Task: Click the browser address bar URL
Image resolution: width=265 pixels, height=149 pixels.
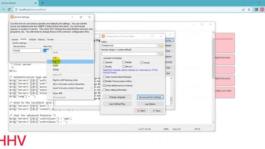Action: (x=33, y=10)
